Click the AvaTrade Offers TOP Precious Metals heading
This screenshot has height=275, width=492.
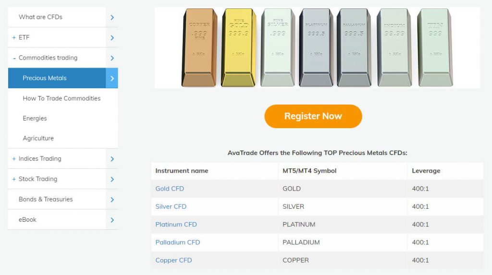coord(317,153)
